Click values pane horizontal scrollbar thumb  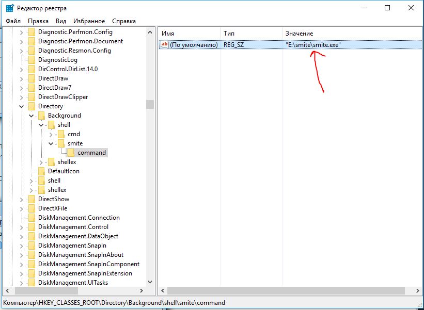[x=286, y=290]
